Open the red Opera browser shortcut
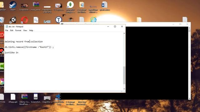 tap(24, 20)
